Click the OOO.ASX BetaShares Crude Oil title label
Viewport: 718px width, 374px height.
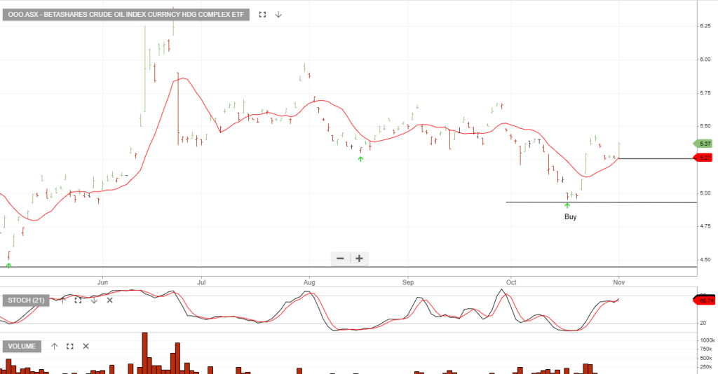click(x=126, y=14)
